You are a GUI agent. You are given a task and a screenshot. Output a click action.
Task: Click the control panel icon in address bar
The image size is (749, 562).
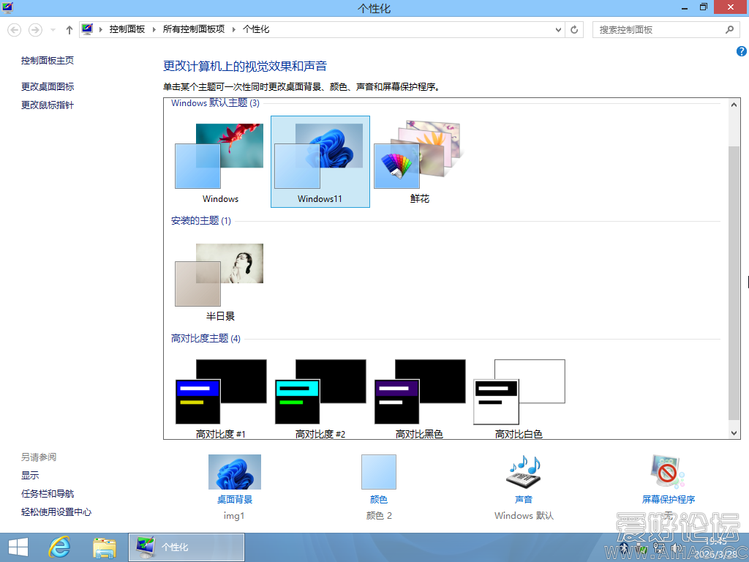coord(87,29)
